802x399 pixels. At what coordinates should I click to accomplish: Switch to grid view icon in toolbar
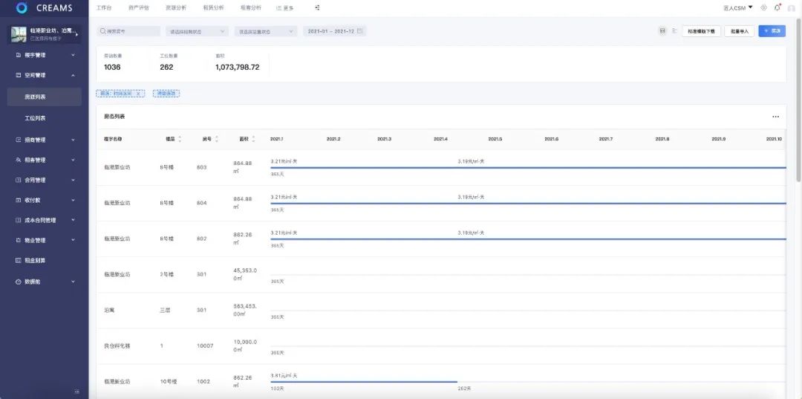pos(662,31)
